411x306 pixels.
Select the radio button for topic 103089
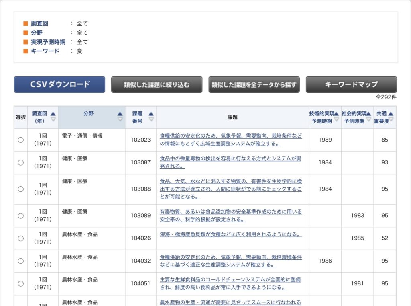click(x=20, y=216)
